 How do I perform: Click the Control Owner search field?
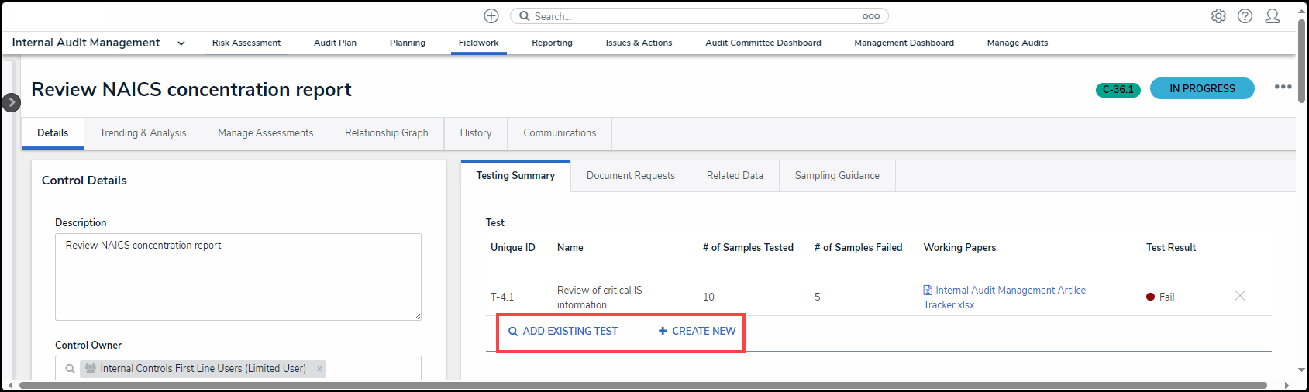tap(372, 369)
